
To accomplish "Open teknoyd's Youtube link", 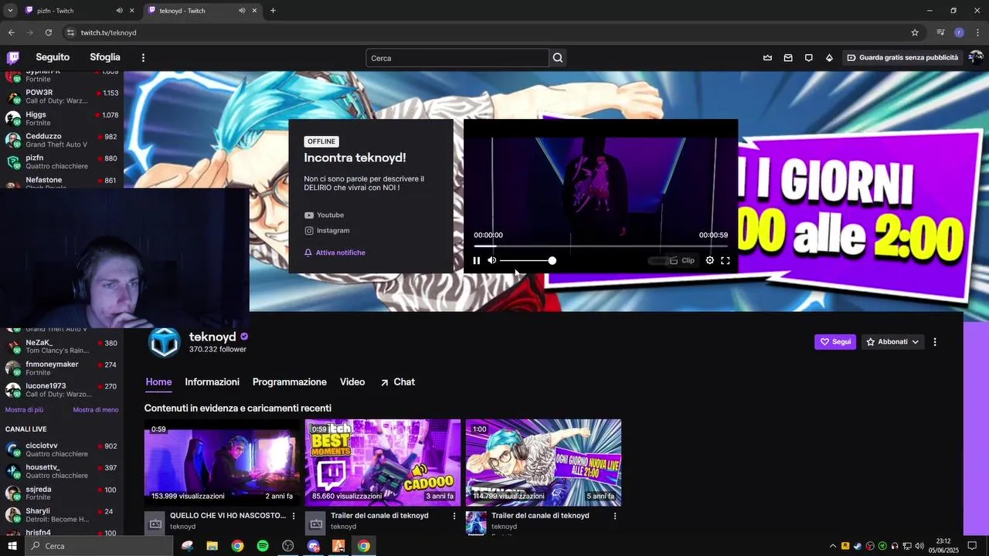I will [x=324, y=215].
